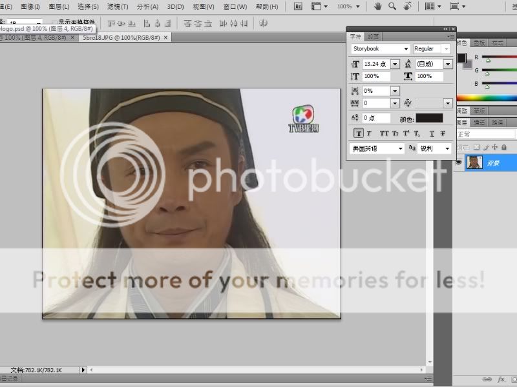Viewport: 517px width, 387px height.
Task: Click the lock image pixels brush icon
Action: [x=486, y=147]
